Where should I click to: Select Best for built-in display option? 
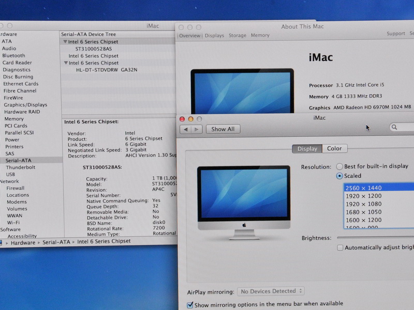point(339,166)
